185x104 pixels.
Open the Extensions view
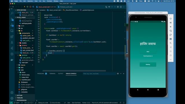(x=12, y=37)
